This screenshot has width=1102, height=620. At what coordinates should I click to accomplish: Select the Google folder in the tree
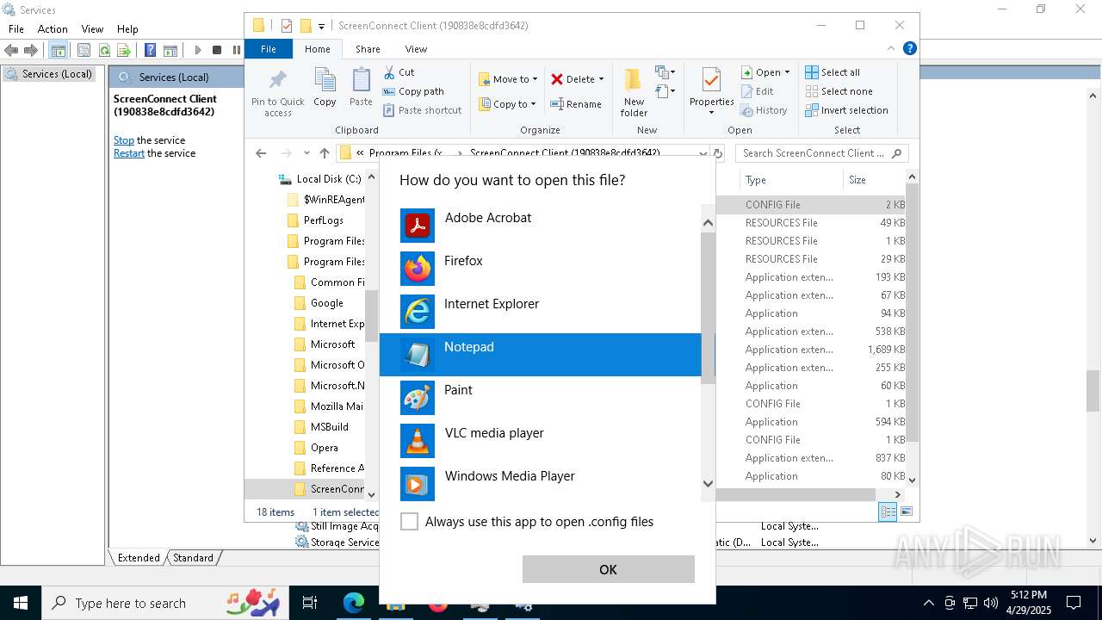pos(327,303)
